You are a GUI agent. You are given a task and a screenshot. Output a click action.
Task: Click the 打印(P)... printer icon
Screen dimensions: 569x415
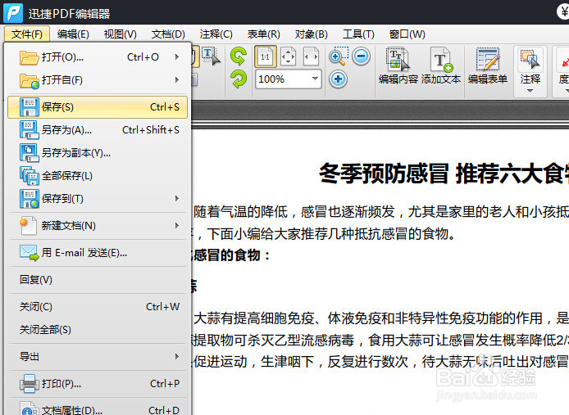click(x=29, y=383)
